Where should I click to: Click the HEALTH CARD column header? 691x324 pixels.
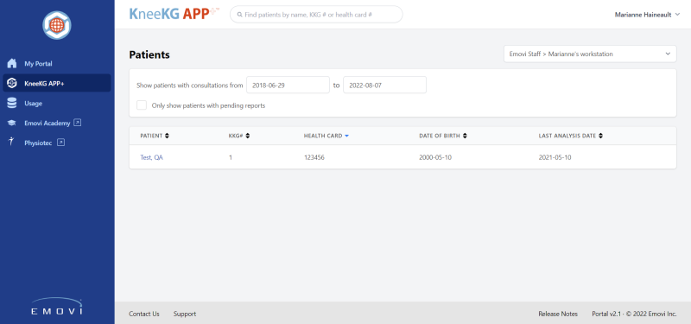[323, 136]
